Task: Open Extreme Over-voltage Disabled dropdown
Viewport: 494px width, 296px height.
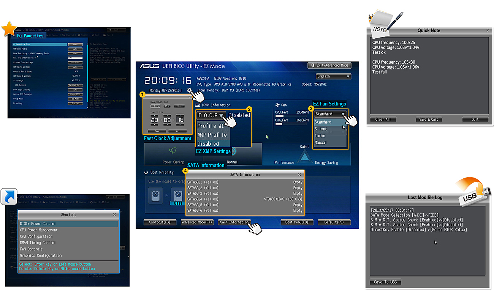Action: (75, 63)
